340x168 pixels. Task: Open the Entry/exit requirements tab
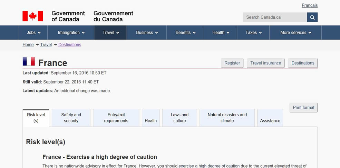[x=116, y=118]
